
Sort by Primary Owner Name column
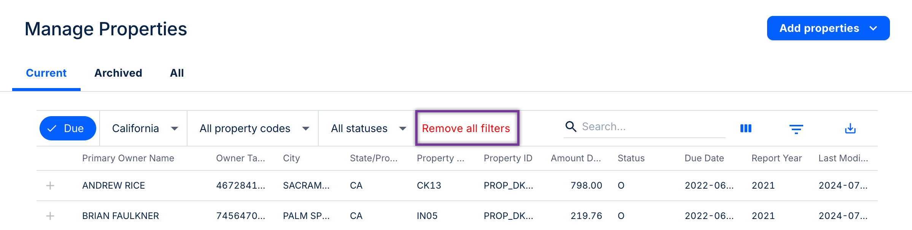(128, 158)
